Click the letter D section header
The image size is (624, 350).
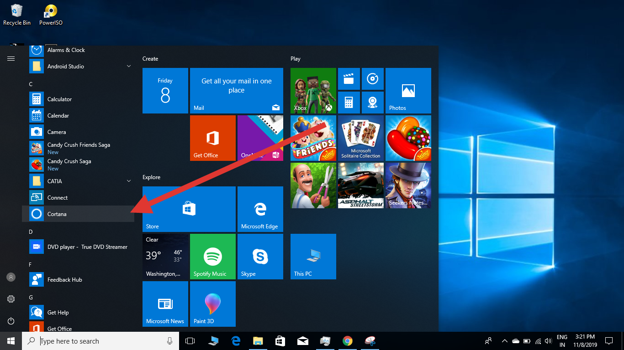point(31,232)
